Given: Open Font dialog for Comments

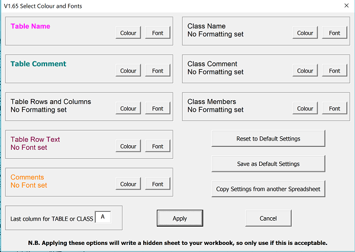Looking at the screenshot, I should coord(157,184).
